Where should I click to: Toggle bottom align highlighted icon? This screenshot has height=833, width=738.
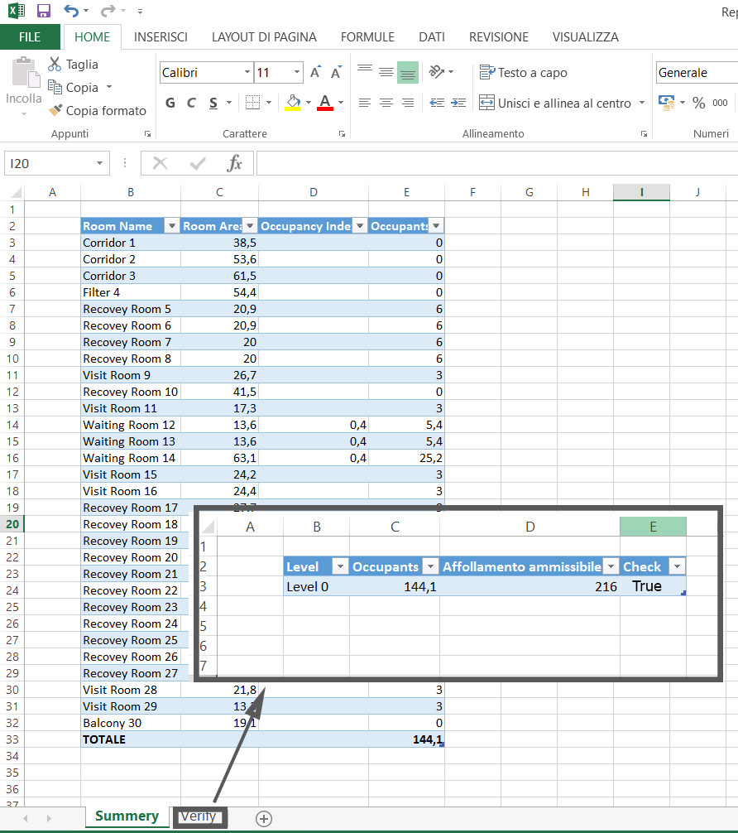point(408,72)
